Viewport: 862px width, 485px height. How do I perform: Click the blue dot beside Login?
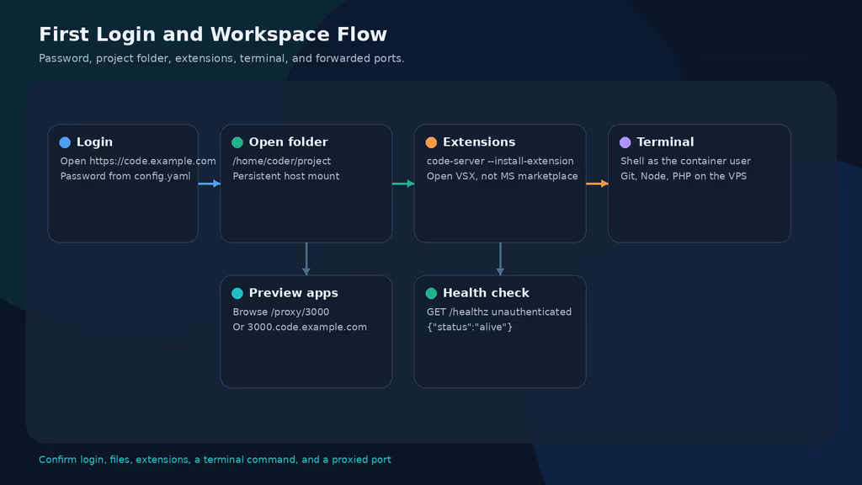point(65,142)
